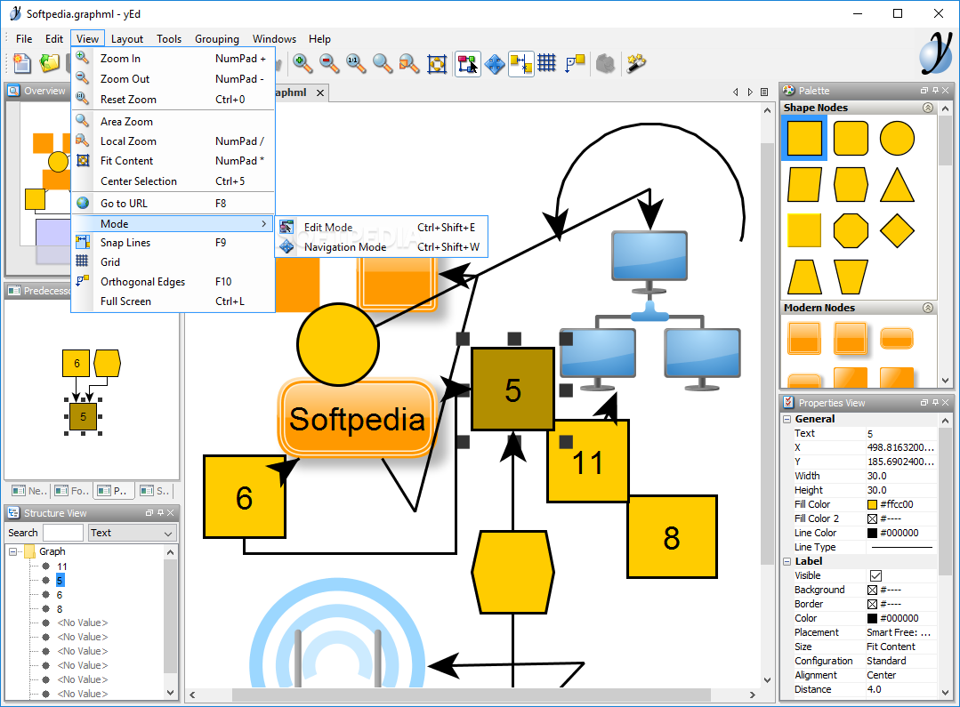This screenshot has height=707, width=960.
Task: Switch to the Successors view tab
Action: point(155,490)
